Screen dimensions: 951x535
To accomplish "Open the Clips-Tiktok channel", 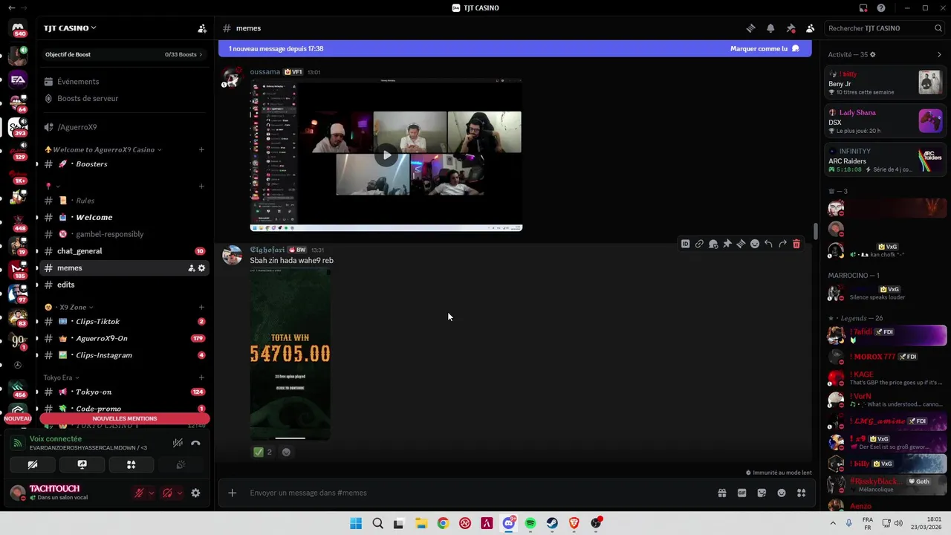I will click(x=124, y=322).
